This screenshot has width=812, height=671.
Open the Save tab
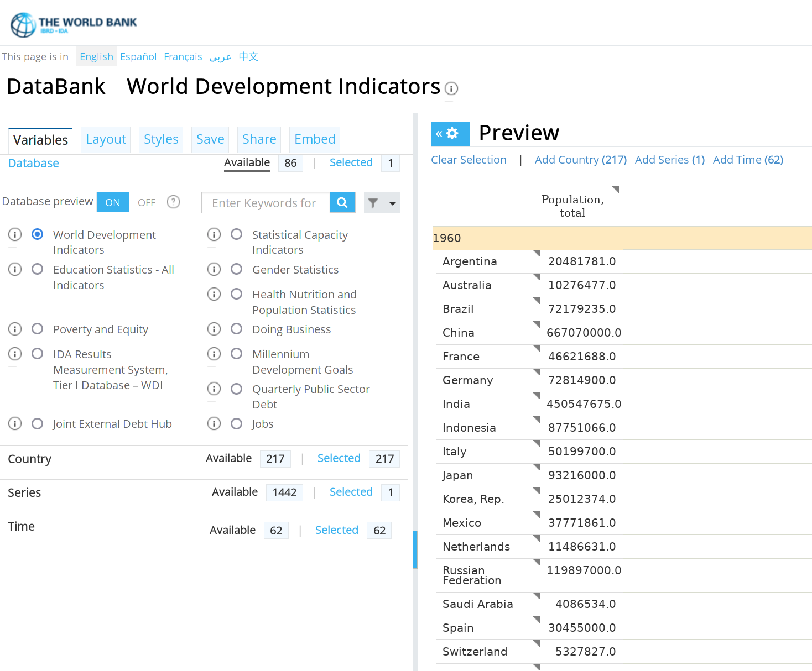point(210,139)
